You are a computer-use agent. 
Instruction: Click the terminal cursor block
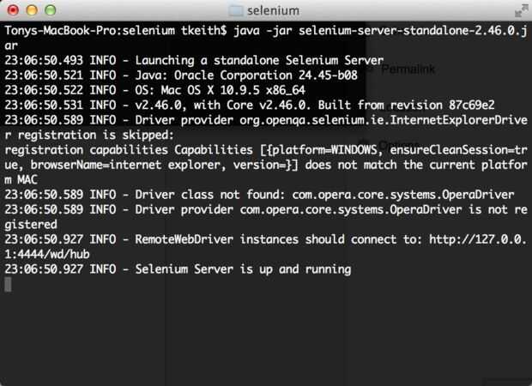pos(8,284)
